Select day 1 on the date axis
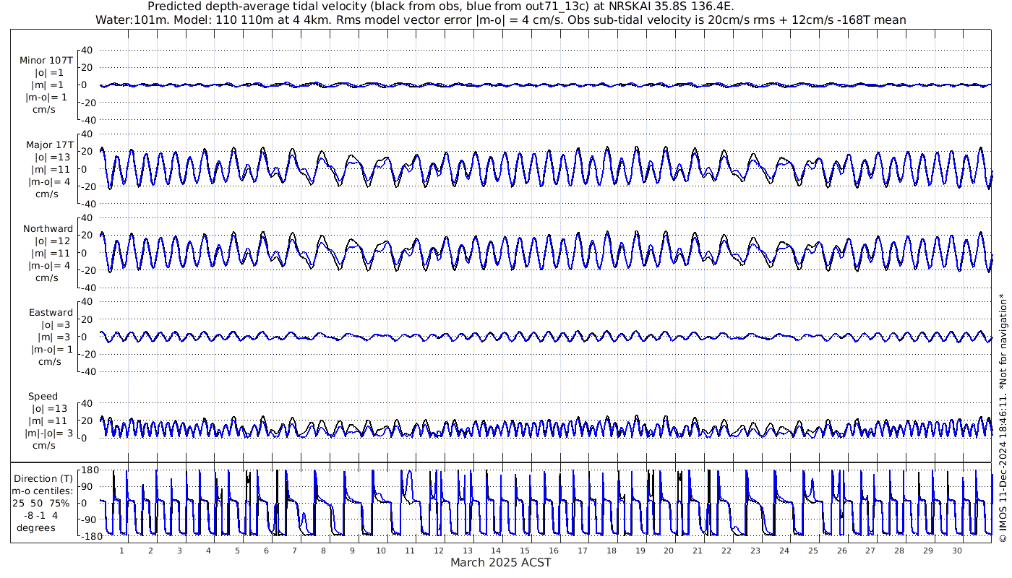This screenshot has height=578, width=1012. click(x=121, y=551)
